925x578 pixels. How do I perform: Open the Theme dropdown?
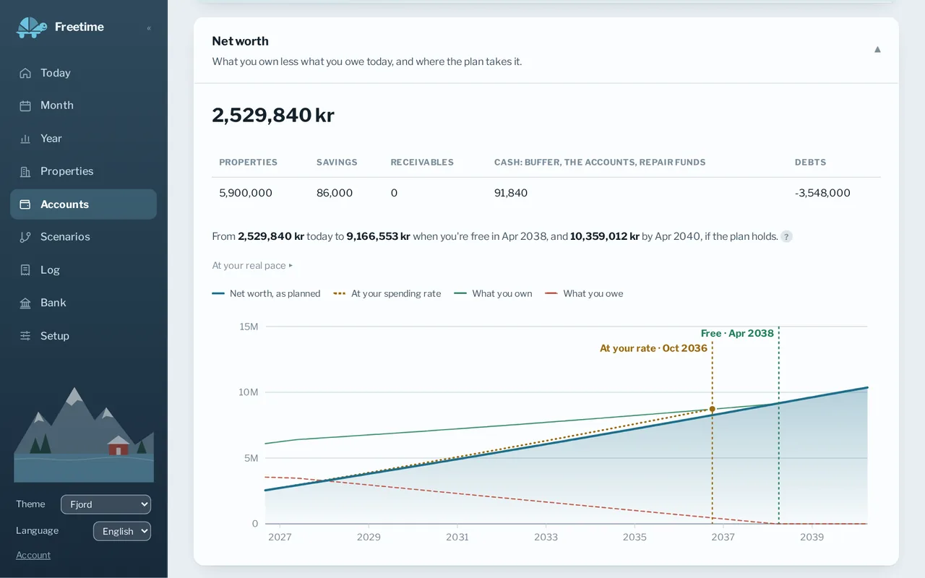(x=106, y=504)
